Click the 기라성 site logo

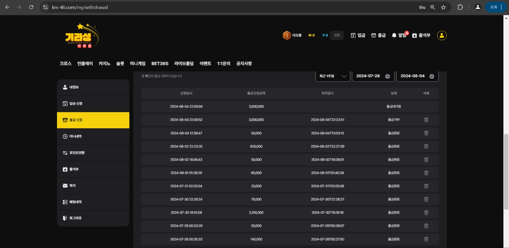(x=82, y=36)
